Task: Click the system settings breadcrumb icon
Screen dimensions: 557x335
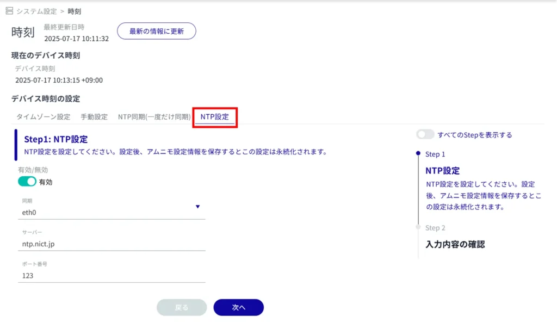Action: tap(9, 11)
